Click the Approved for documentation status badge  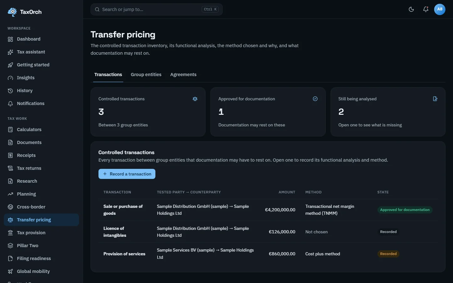(405, 210)
